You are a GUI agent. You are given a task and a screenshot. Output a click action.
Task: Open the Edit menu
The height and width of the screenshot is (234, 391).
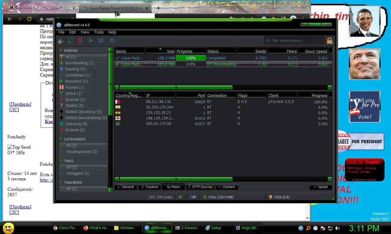(72, 32)
